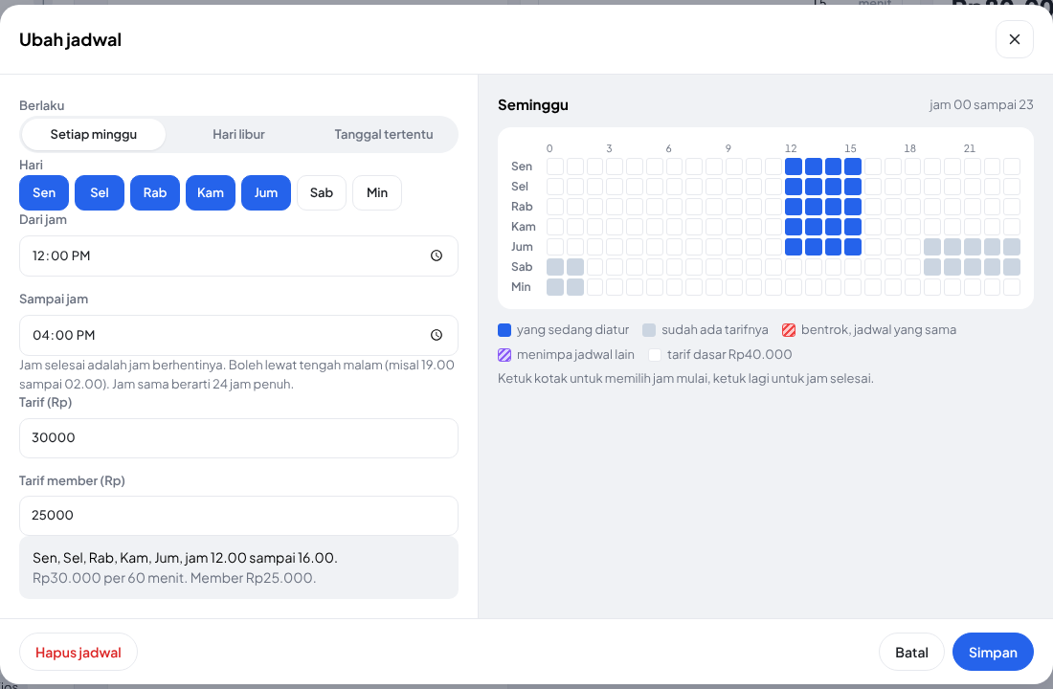Click the 'yang sedang diatur' legend label
Image resolution: width=1053 pixels, height=689 pixels.
(572, 330)
